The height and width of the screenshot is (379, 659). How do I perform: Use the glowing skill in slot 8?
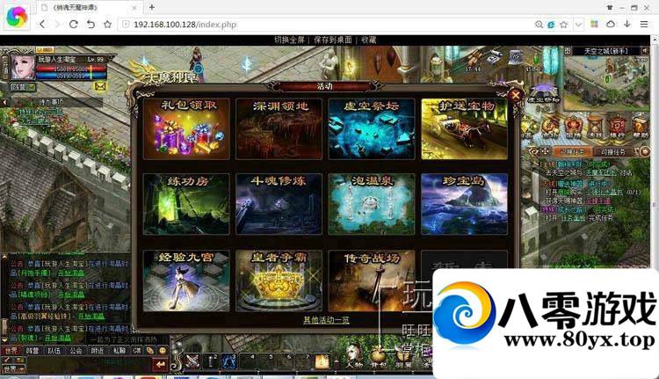pyautogui.click(x=322, y=361)
